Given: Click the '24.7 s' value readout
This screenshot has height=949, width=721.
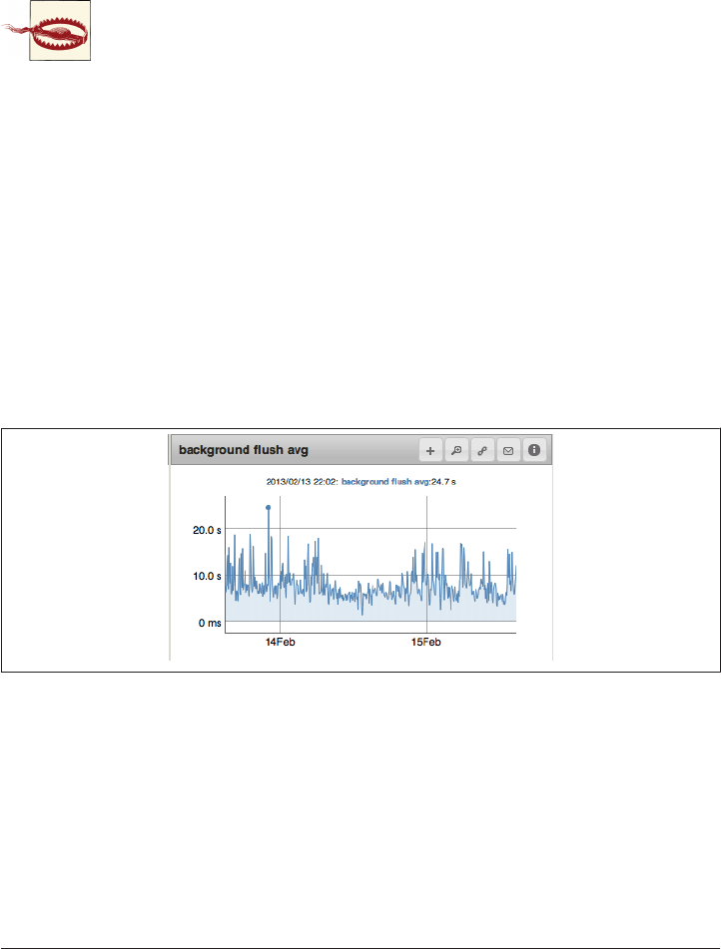Looking at the screenshot, I should 443,482.
